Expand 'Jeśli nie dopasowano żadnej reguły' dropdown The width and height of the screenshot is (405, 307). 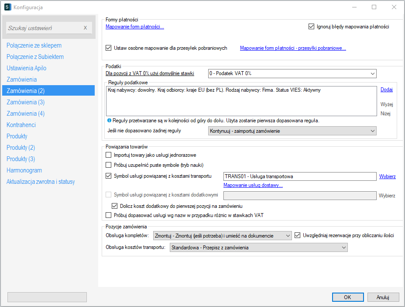pyautogui.click(x=292, y=131)
